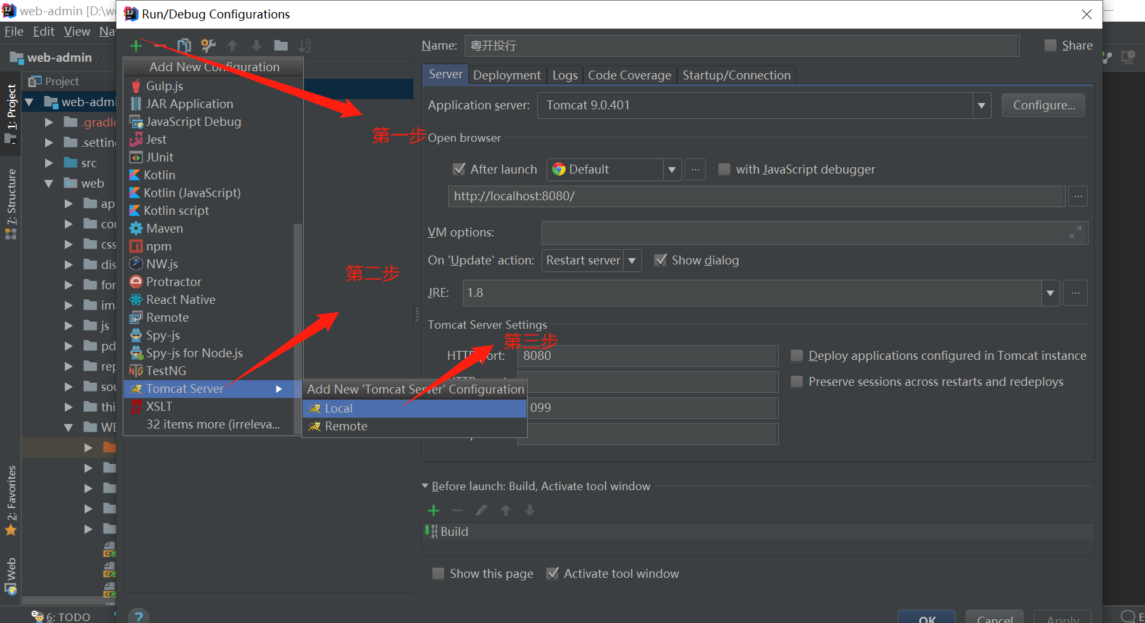Open Tomcat Server submenu item

209,388
